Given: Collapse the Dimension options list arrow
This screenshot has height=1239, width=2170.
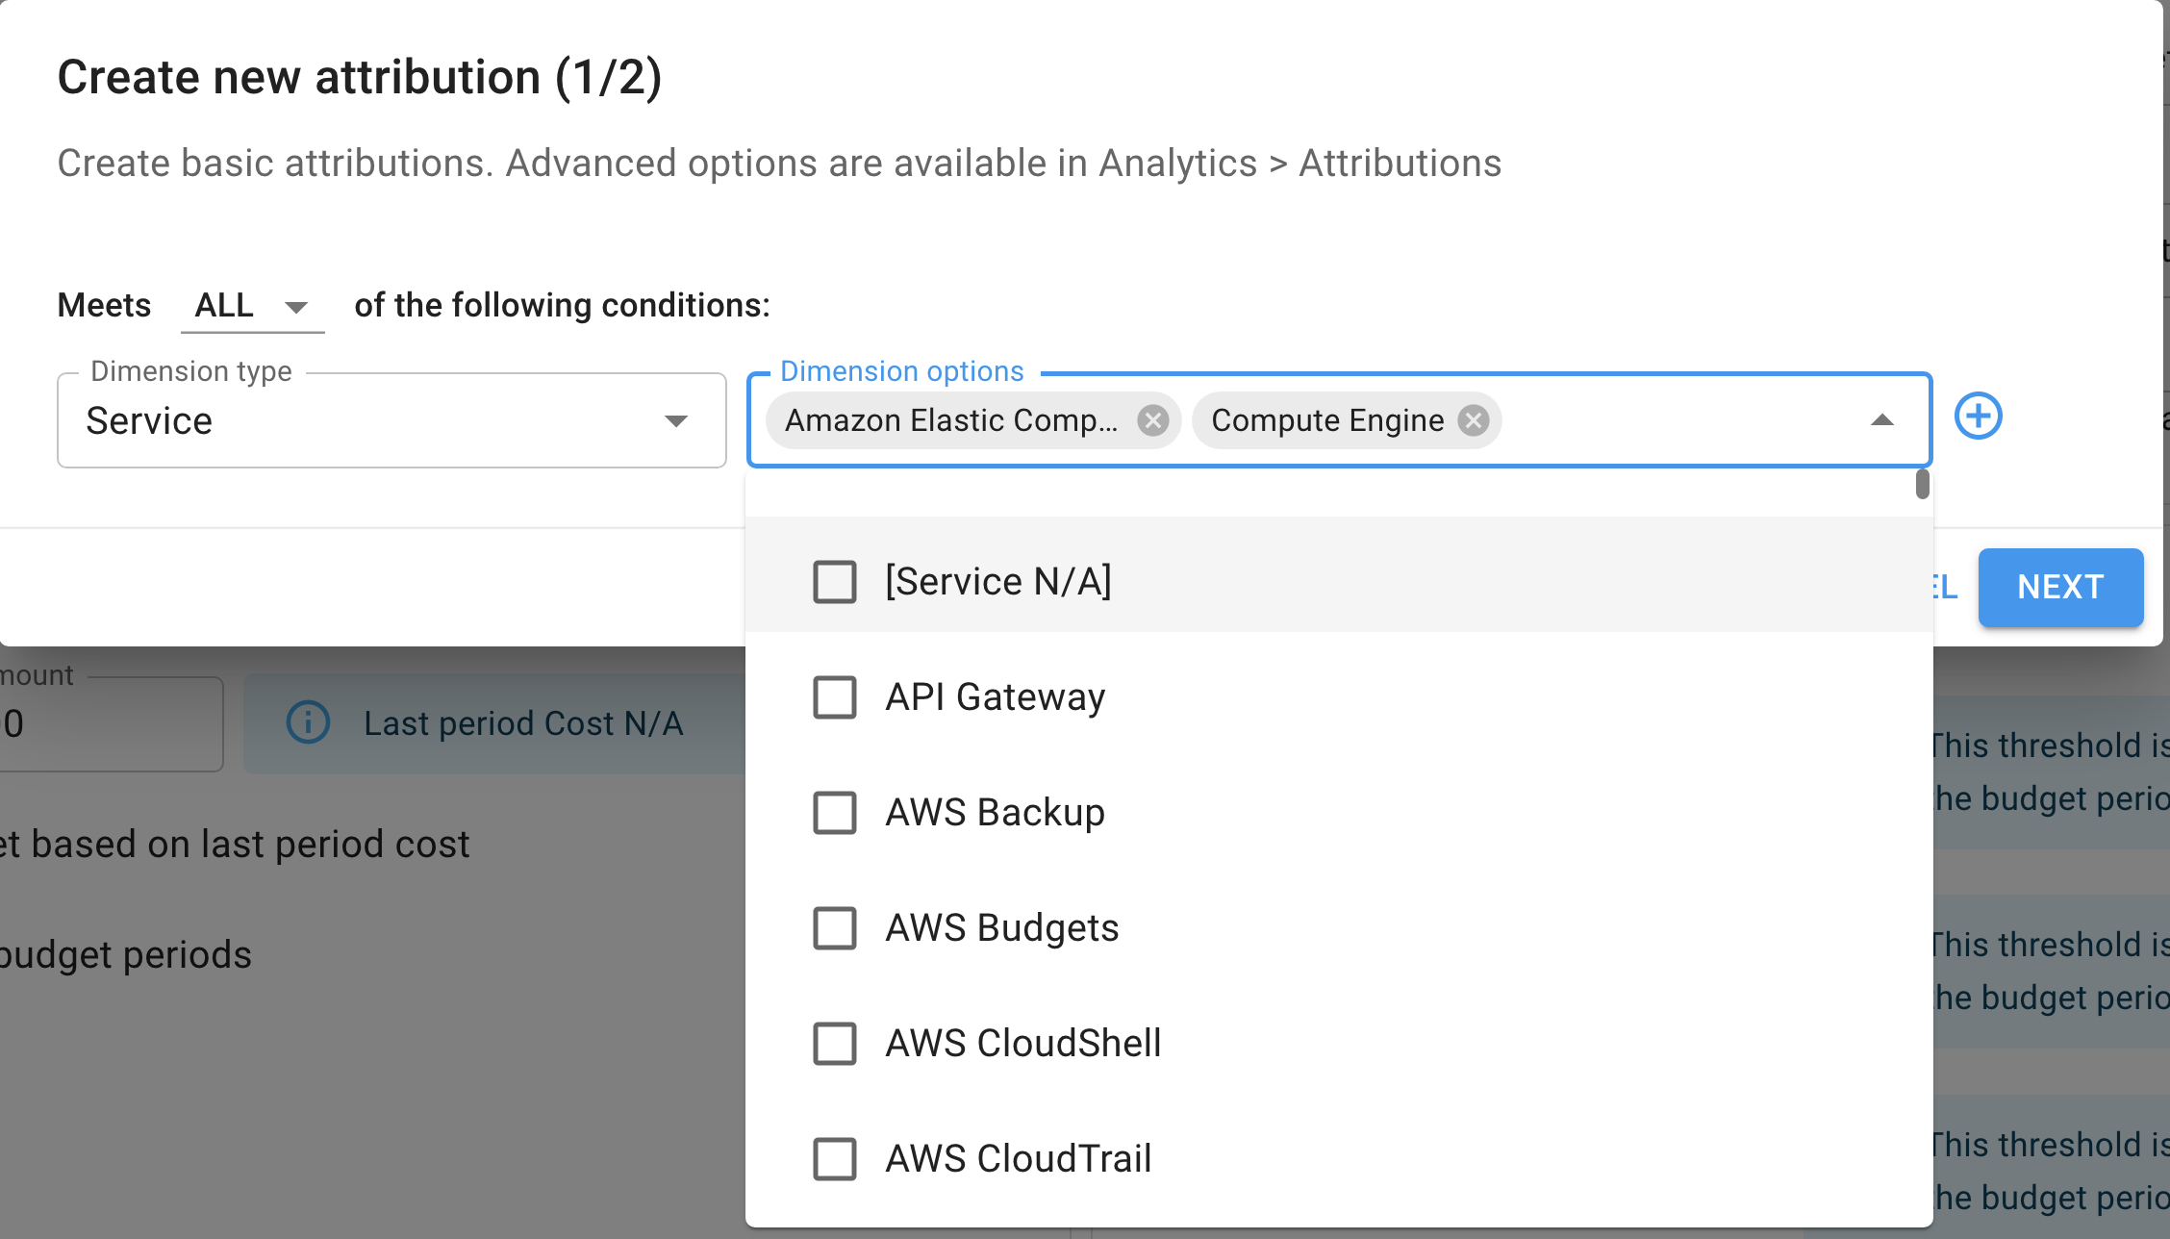Looking at the screenshot, I should (1881, 420).
